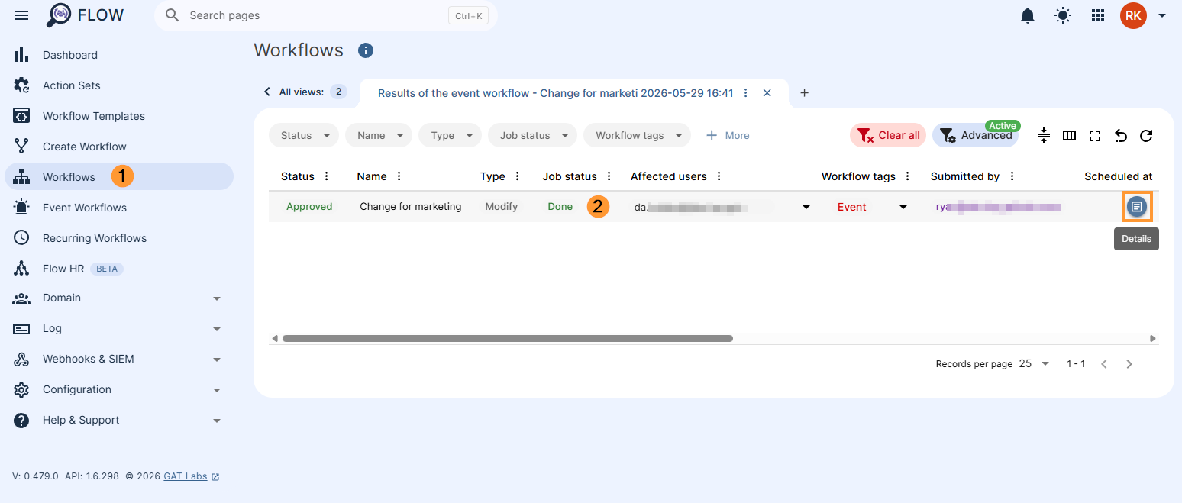Click the Flow HR hierarchy icon
The image size is (1182, 503).
pos(21,269)
